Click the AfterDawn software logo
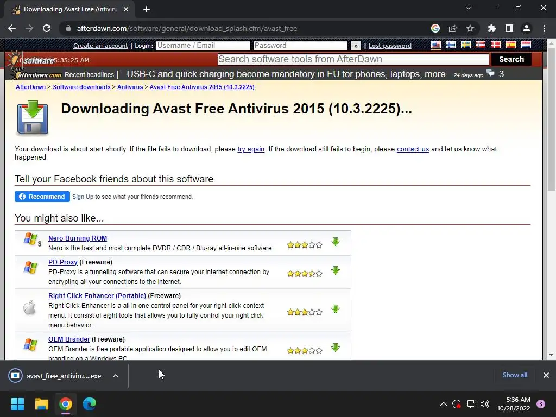 coord(31,60)
